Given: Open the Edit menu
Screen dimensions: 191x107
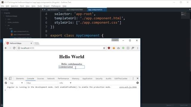Looking at the screenshot, I should 7,6.
